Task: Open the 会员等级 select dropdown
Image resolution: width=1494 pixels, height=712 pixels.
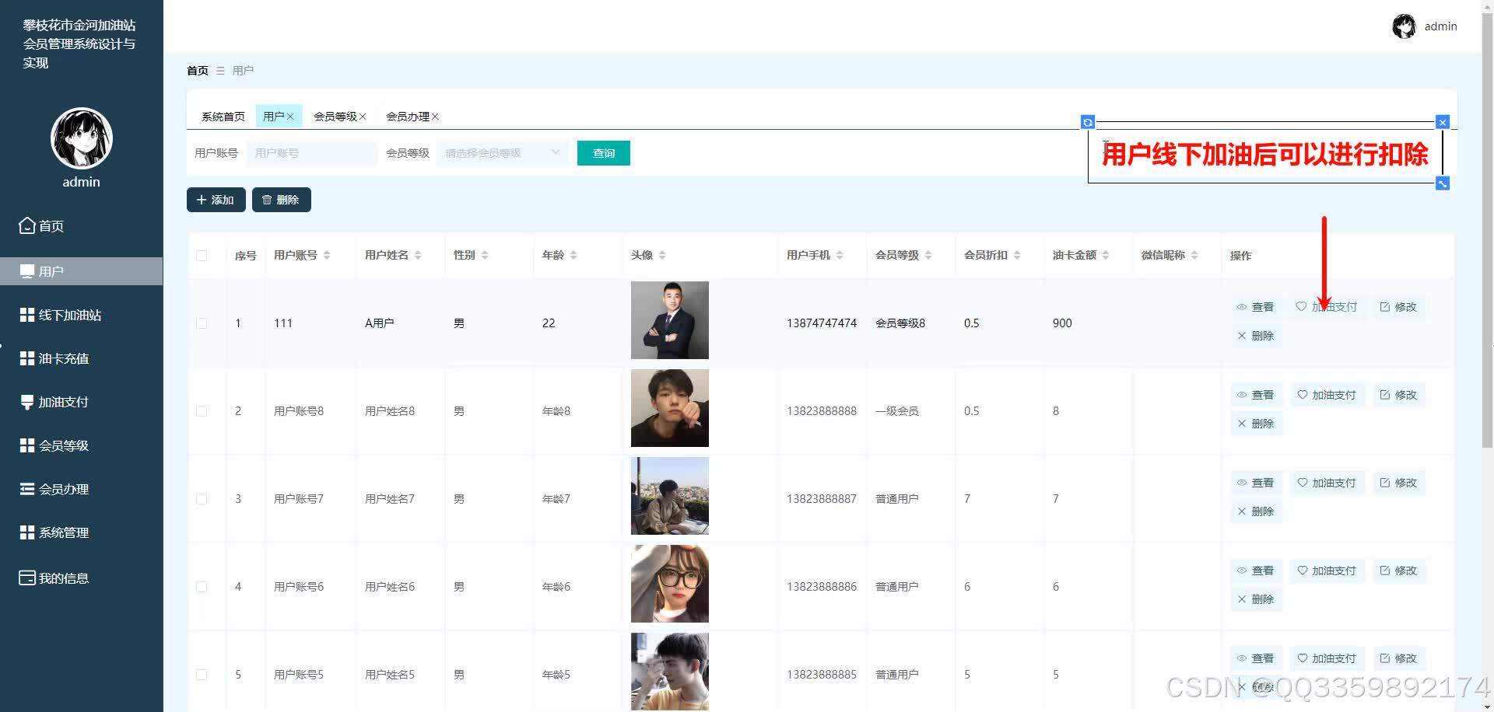Action: (503, 153)
